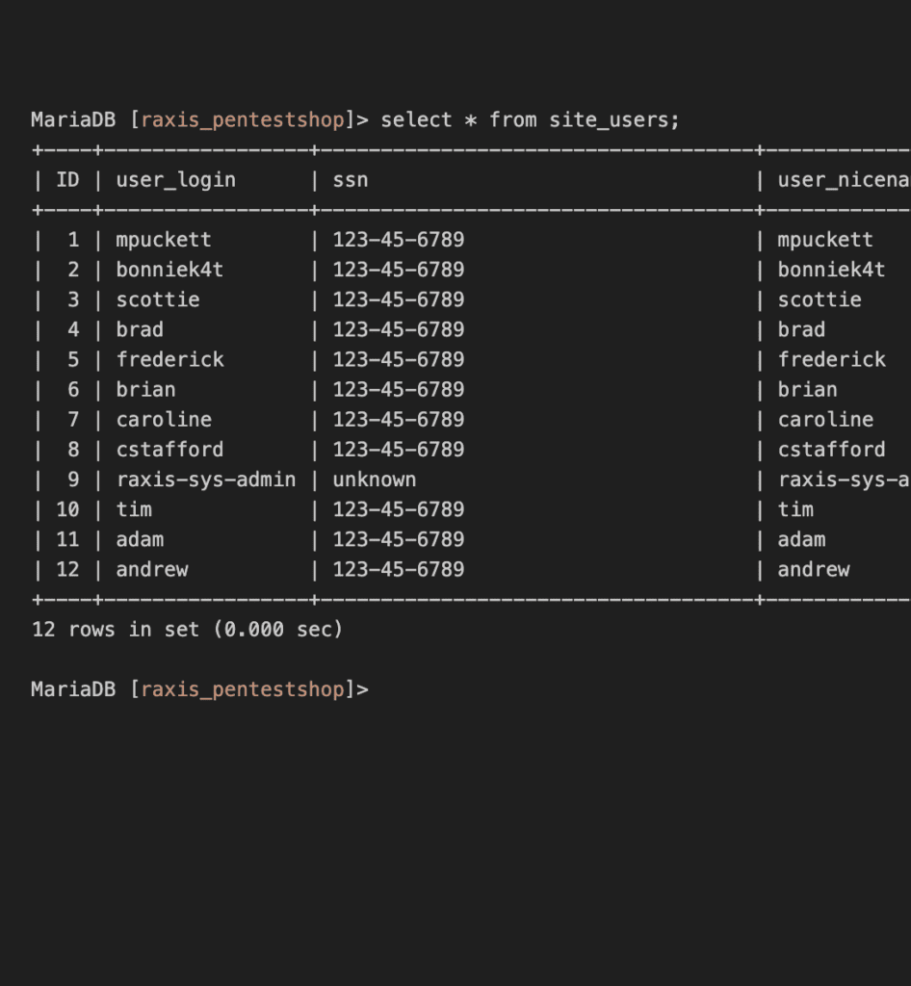Viewport: 911px width, 986px height.
Task: Click cstafford in user_login column
Action: point(169,450)
